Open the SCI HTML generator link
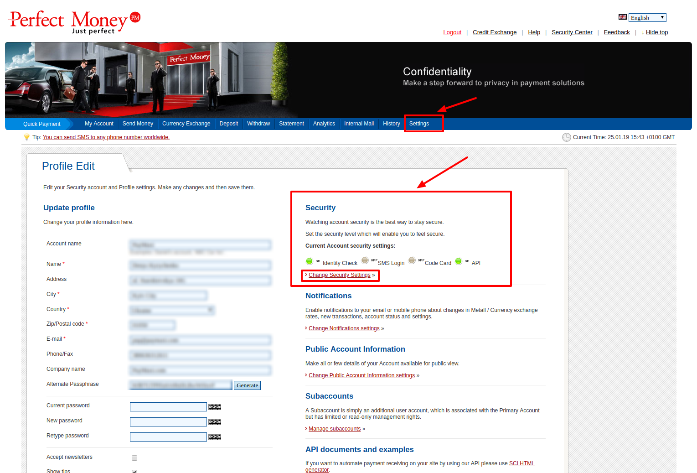This screenshot has height=473, width=697. click(521, 463)
